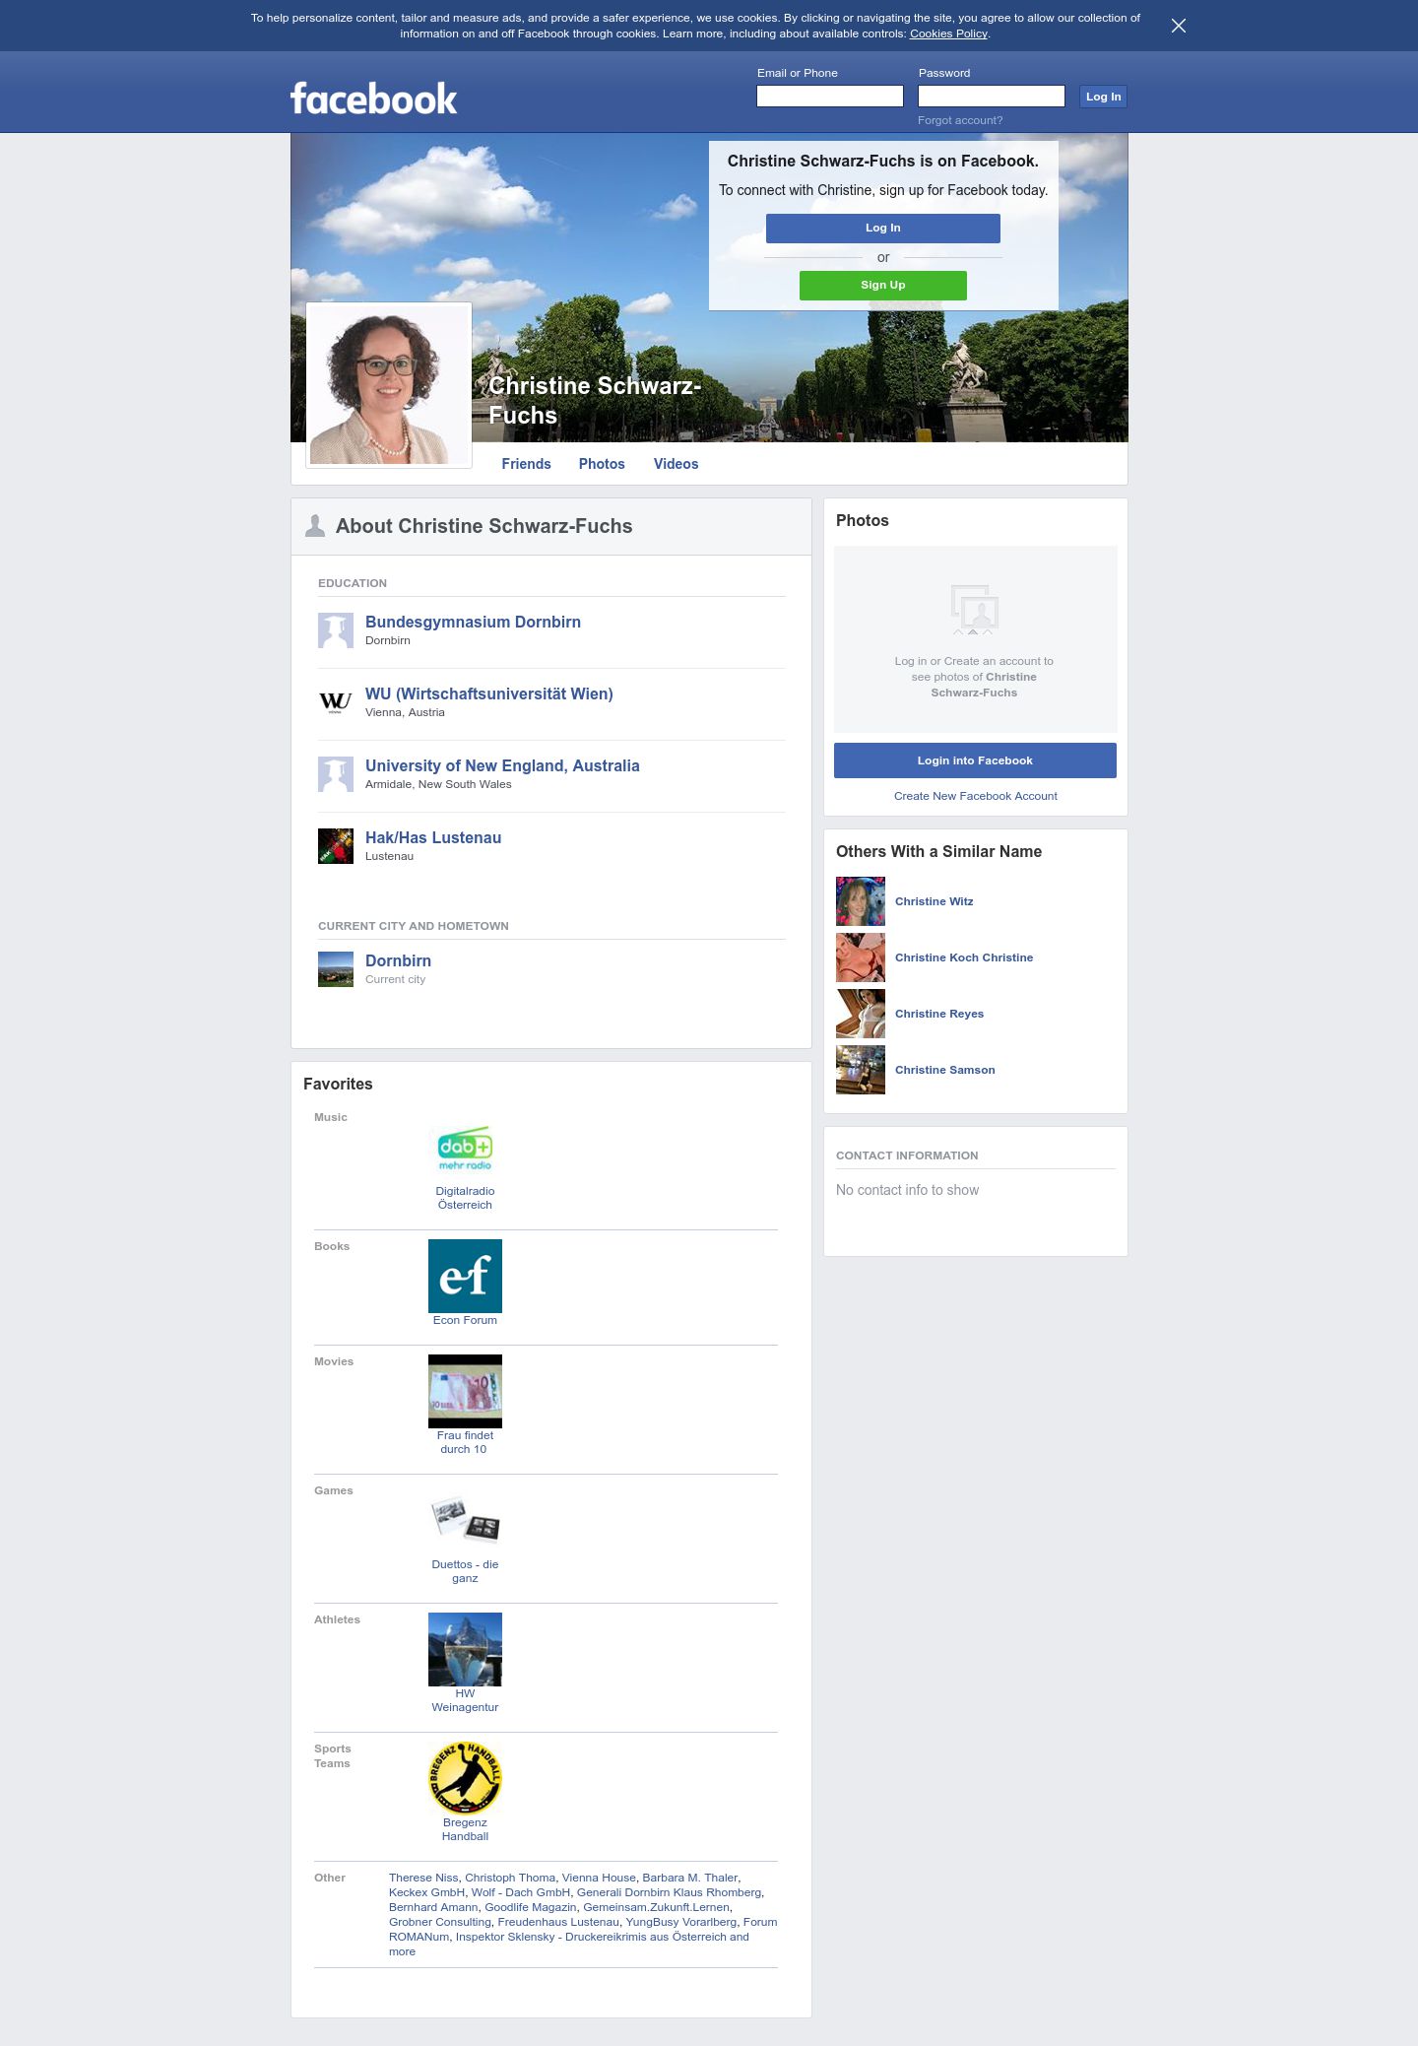Viewport: 1418px width, 2046px height.
Task: Click the photos placeholder icon
Action: tap(974, 610)
